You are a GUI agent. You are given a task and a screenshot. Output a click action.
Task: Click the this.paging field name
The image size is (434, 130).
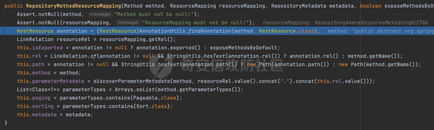(x=34, y=98)
